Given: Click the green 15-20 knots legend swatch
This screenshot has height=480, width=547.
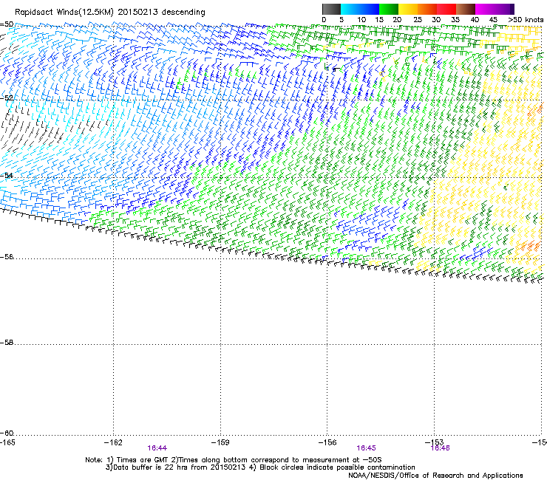Looking at the screenshot, I should click(389, 9).
